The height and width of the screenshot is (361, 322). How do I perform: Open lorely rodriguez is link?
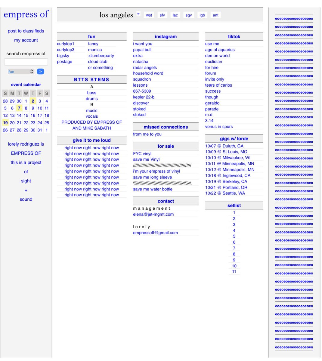click(x=26, y=144)
